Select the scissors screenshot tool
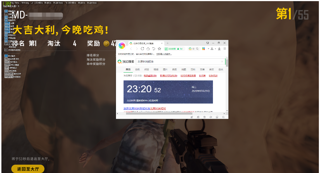The image size is (320, 173). pos(212,49)
